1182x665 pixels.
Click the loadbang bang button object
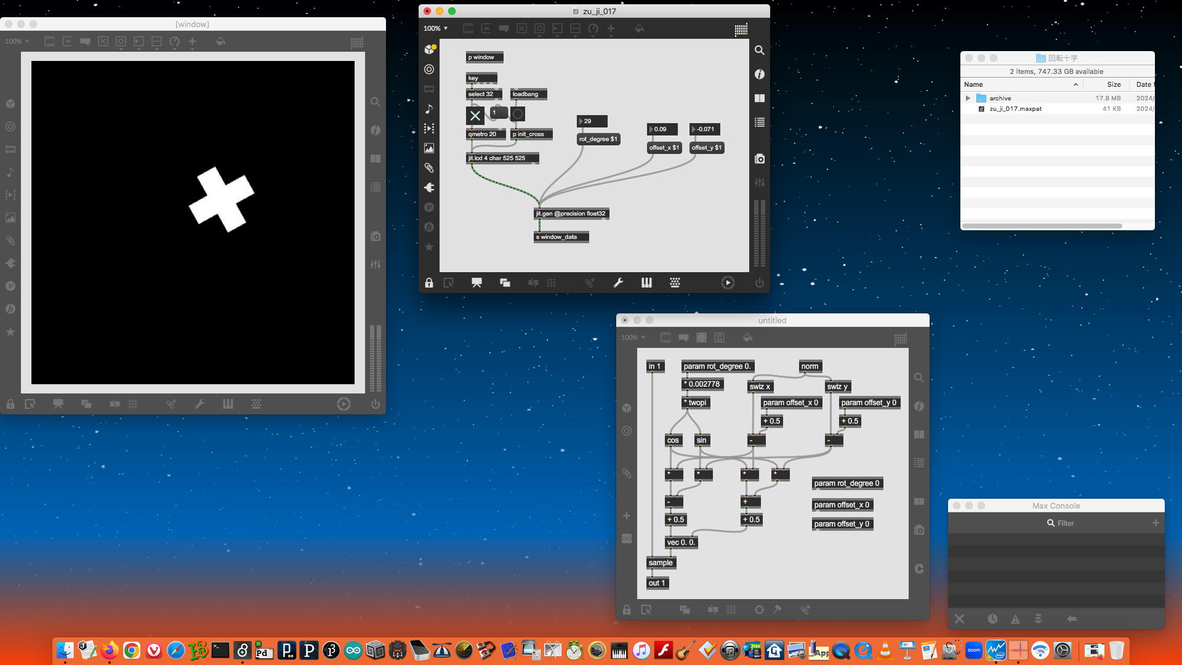point(518,114)
